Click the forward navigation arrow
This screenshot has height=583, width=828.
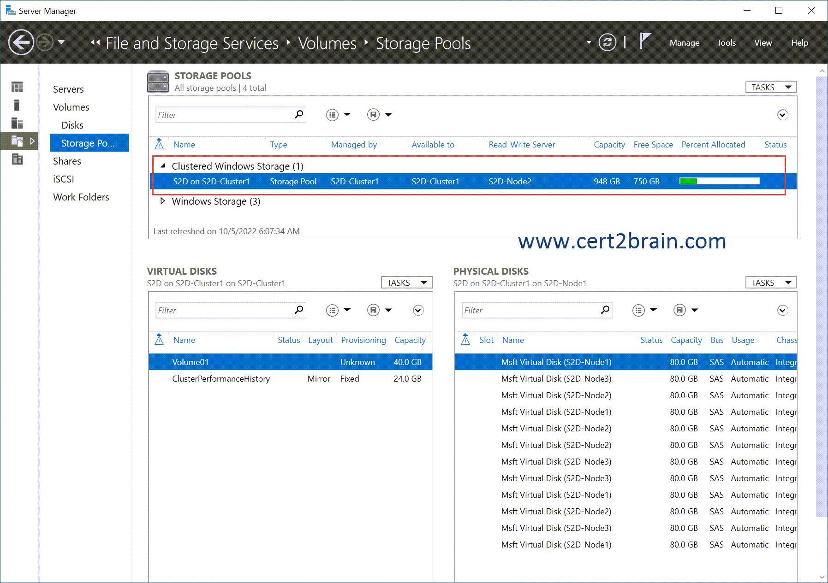pos(45,42)
